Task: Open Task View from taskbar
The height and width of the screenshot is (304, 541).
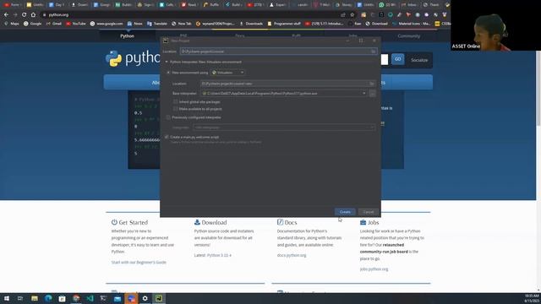Action: pyautogui.click(x=20, y=298)
